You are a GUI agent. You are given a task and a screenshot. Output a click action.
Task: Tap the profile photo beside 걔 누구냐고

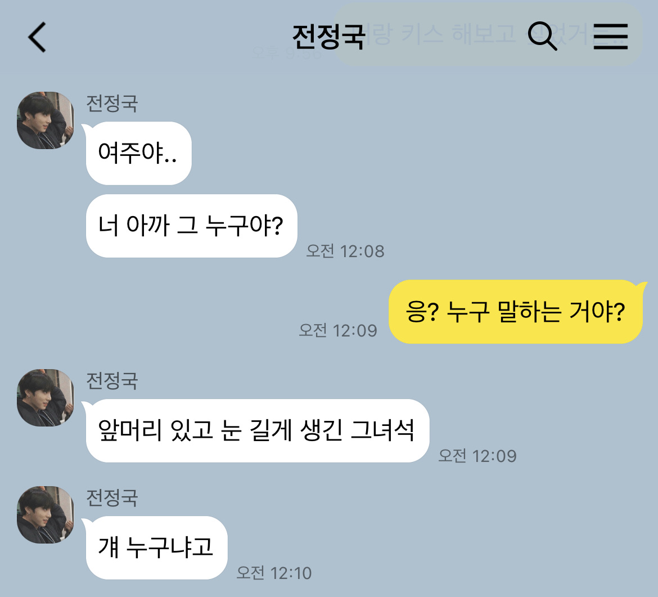46,515
